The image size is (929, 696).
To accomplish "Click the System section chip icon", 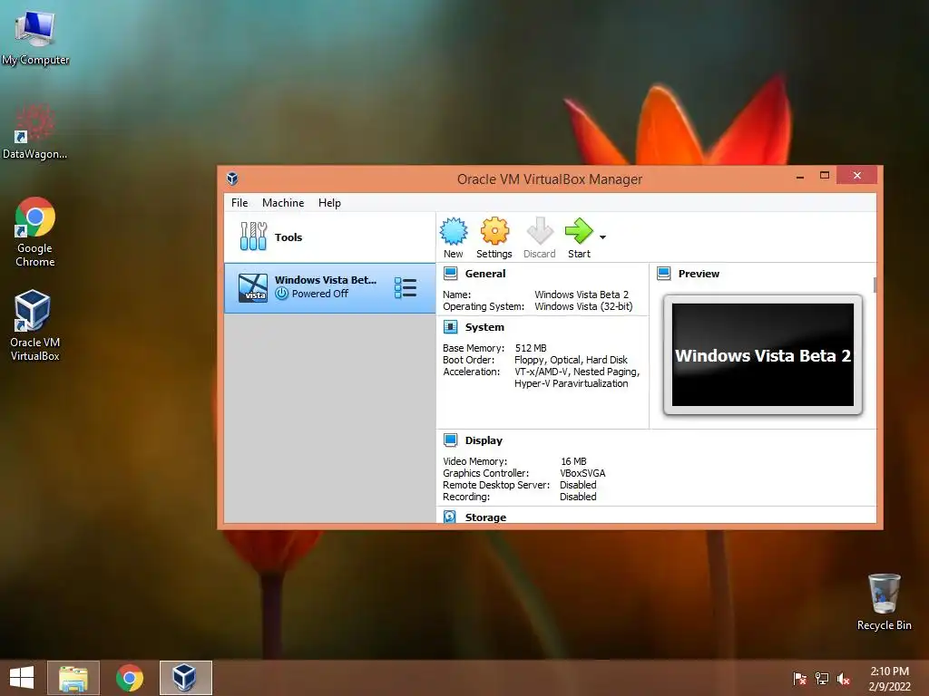I will (450, 326).
